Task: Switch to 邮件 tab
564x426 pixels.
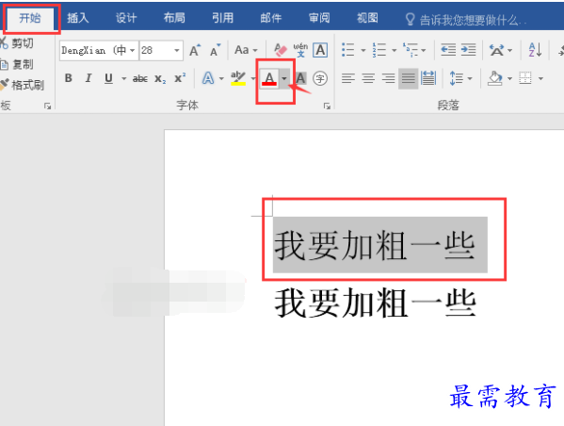Action: click(x=271, y=18)
